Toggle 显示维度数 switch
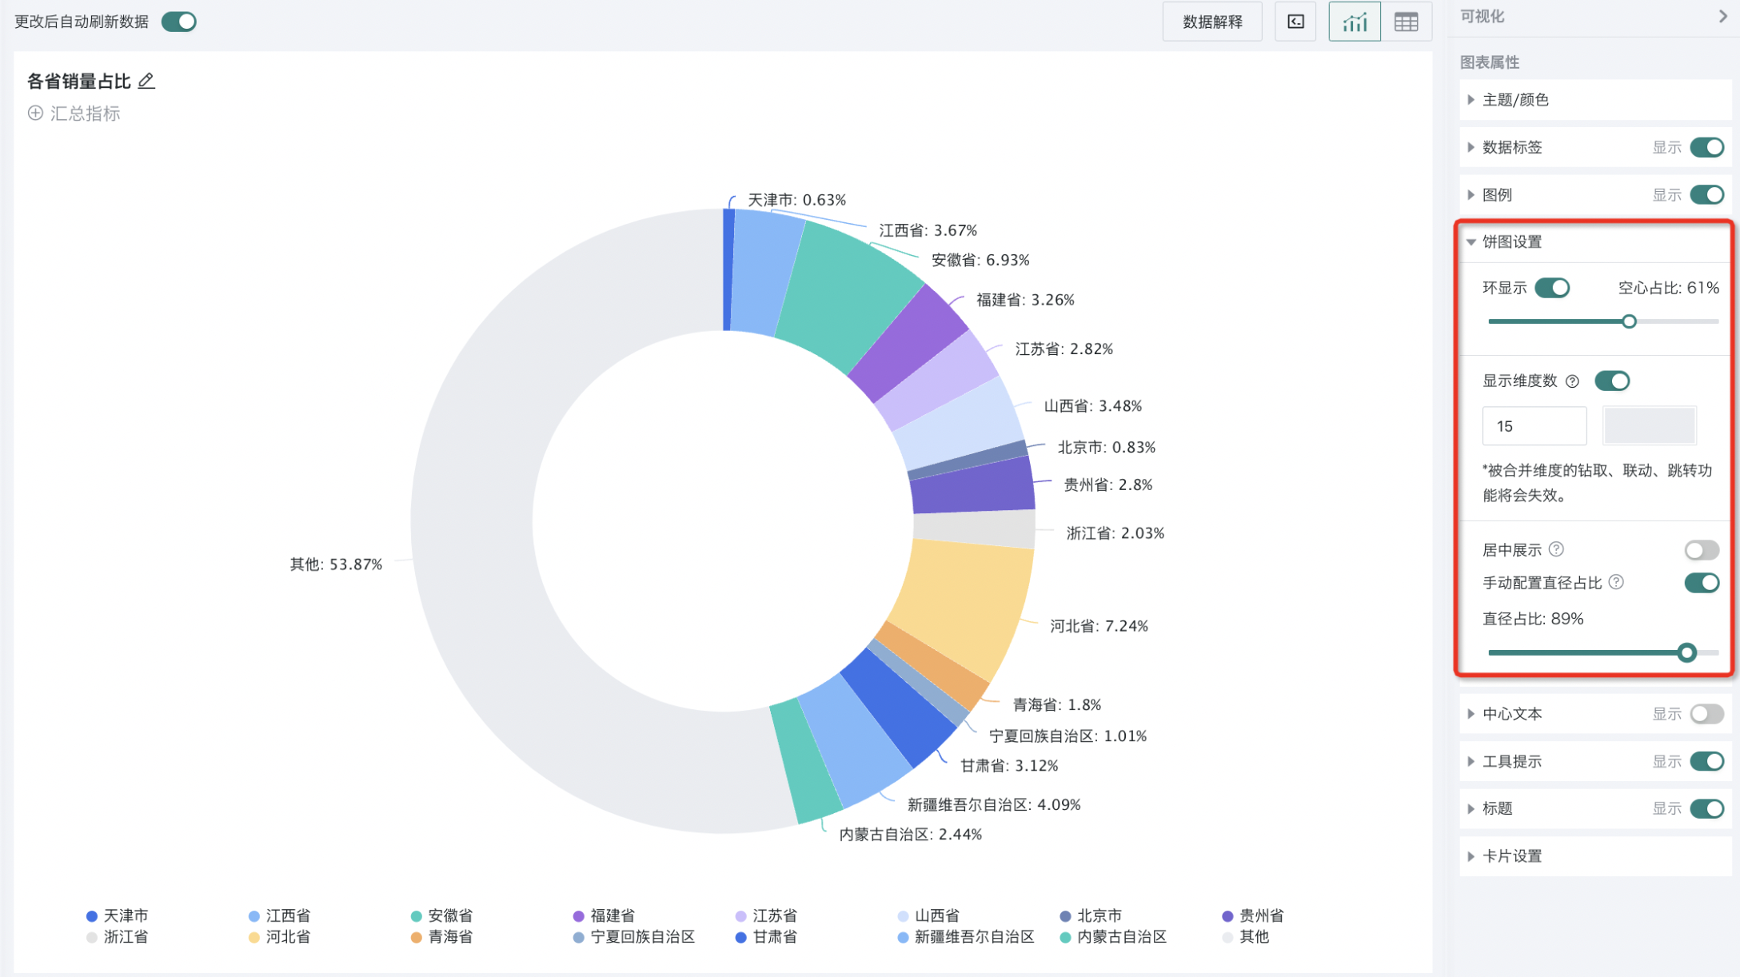This screenshot has height=977, width=1740. pos(1612,381)
